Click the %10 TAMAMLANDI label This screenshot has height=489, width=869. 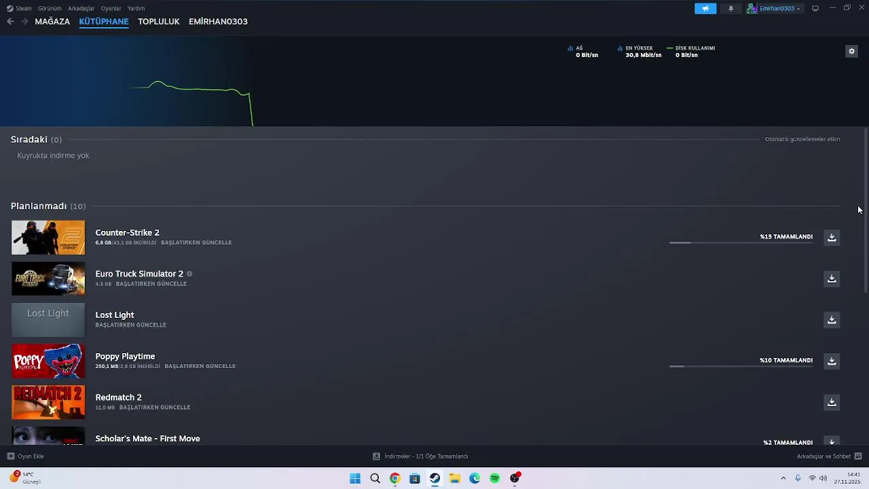click(x=786, y=360)
